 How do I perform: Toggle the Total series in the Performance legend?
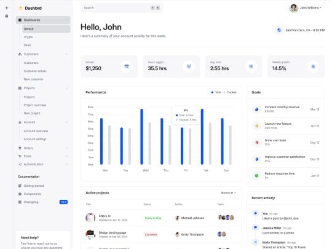tap(216, 92)
